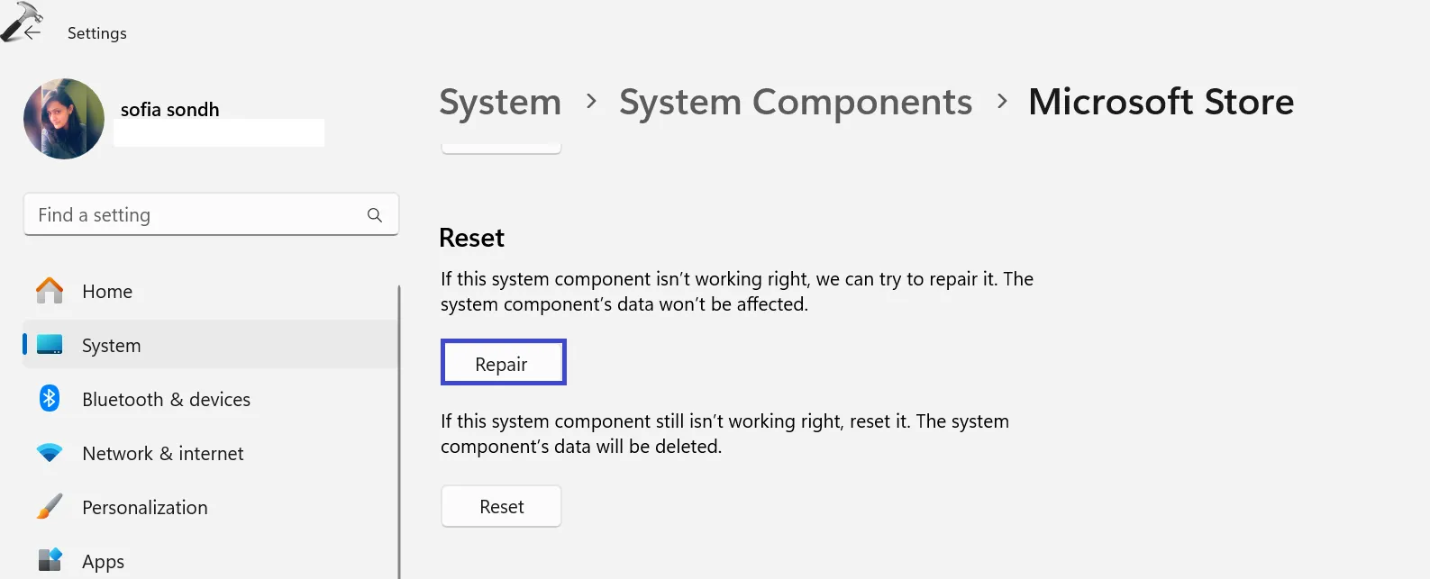
Task: Type in the Find a setting field
Action: click(x=198, y=215)
